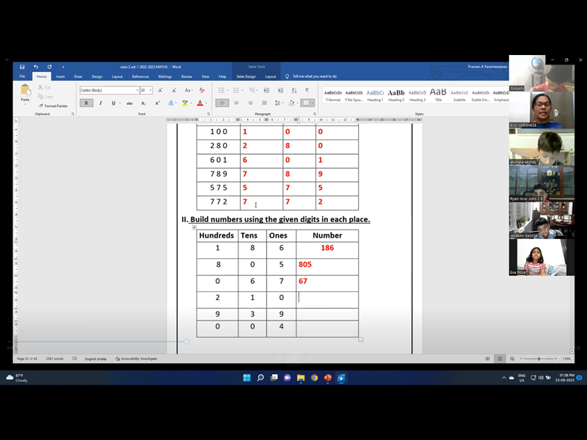The image size is (587, 440).
Task: Open the Calibri font name dropdown
Action: click(x=136, y=90)
